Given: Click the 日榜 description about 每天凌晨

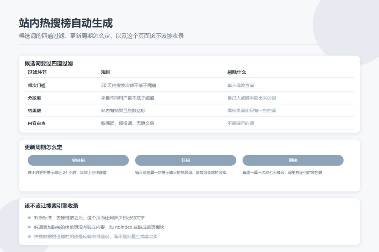Looking at the screenshot, I should [181, 173].
